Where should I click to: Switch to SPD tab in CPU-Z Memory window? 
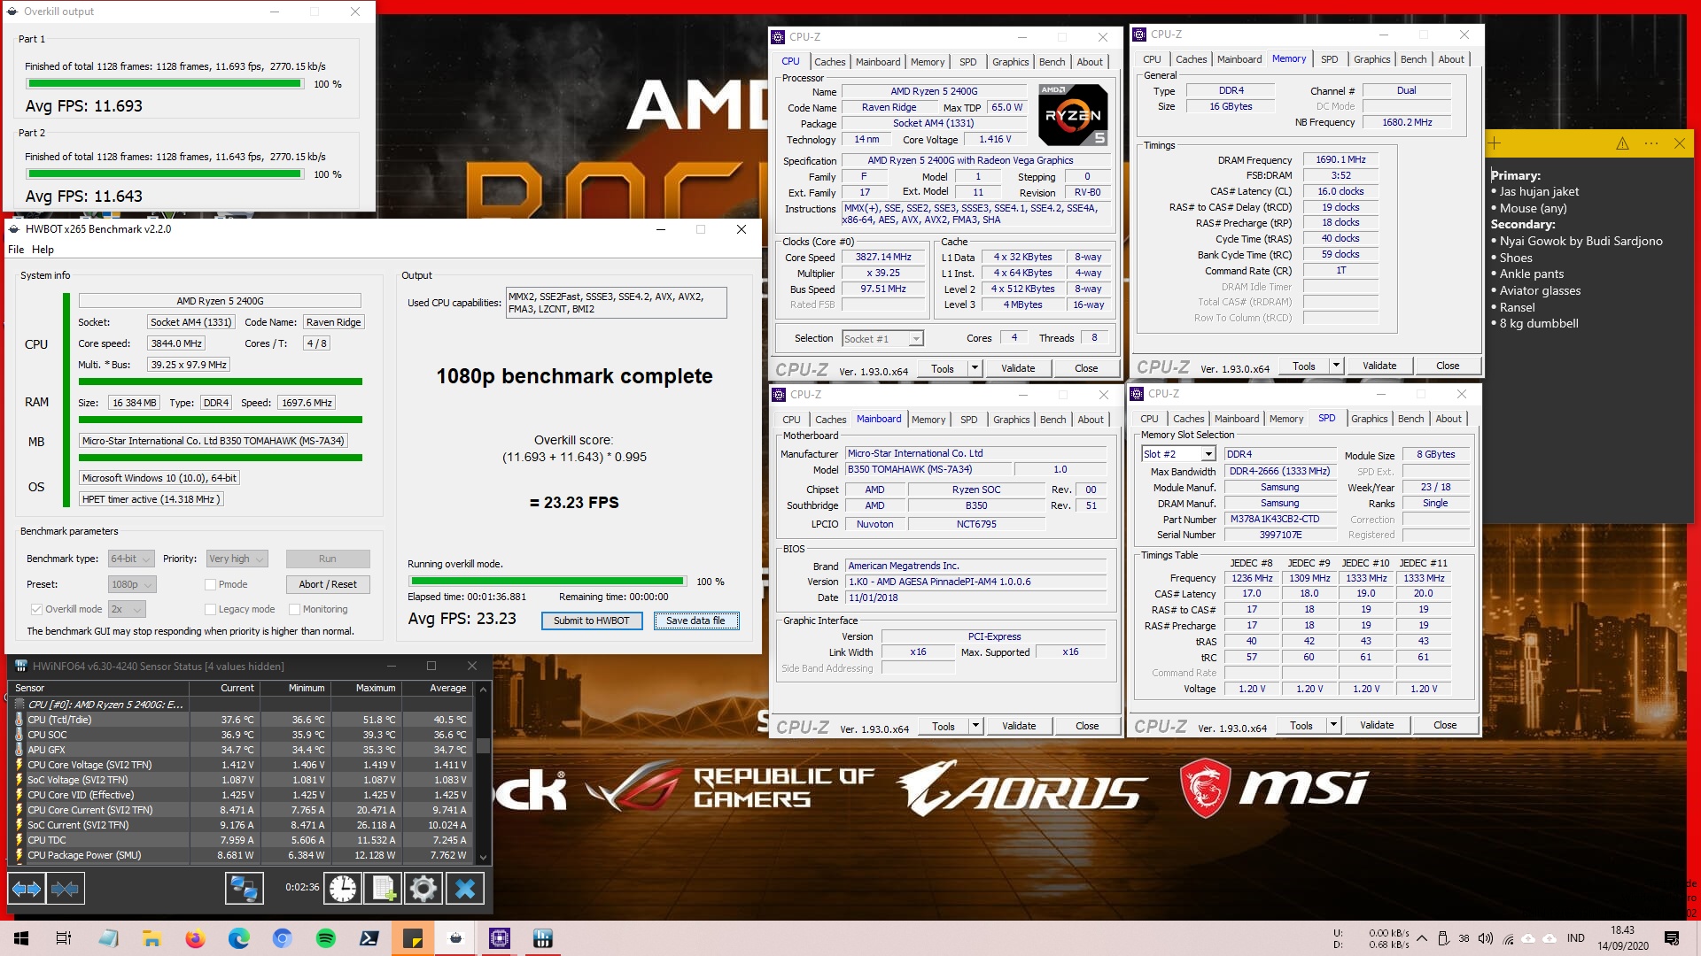(x=1329, y=59)
